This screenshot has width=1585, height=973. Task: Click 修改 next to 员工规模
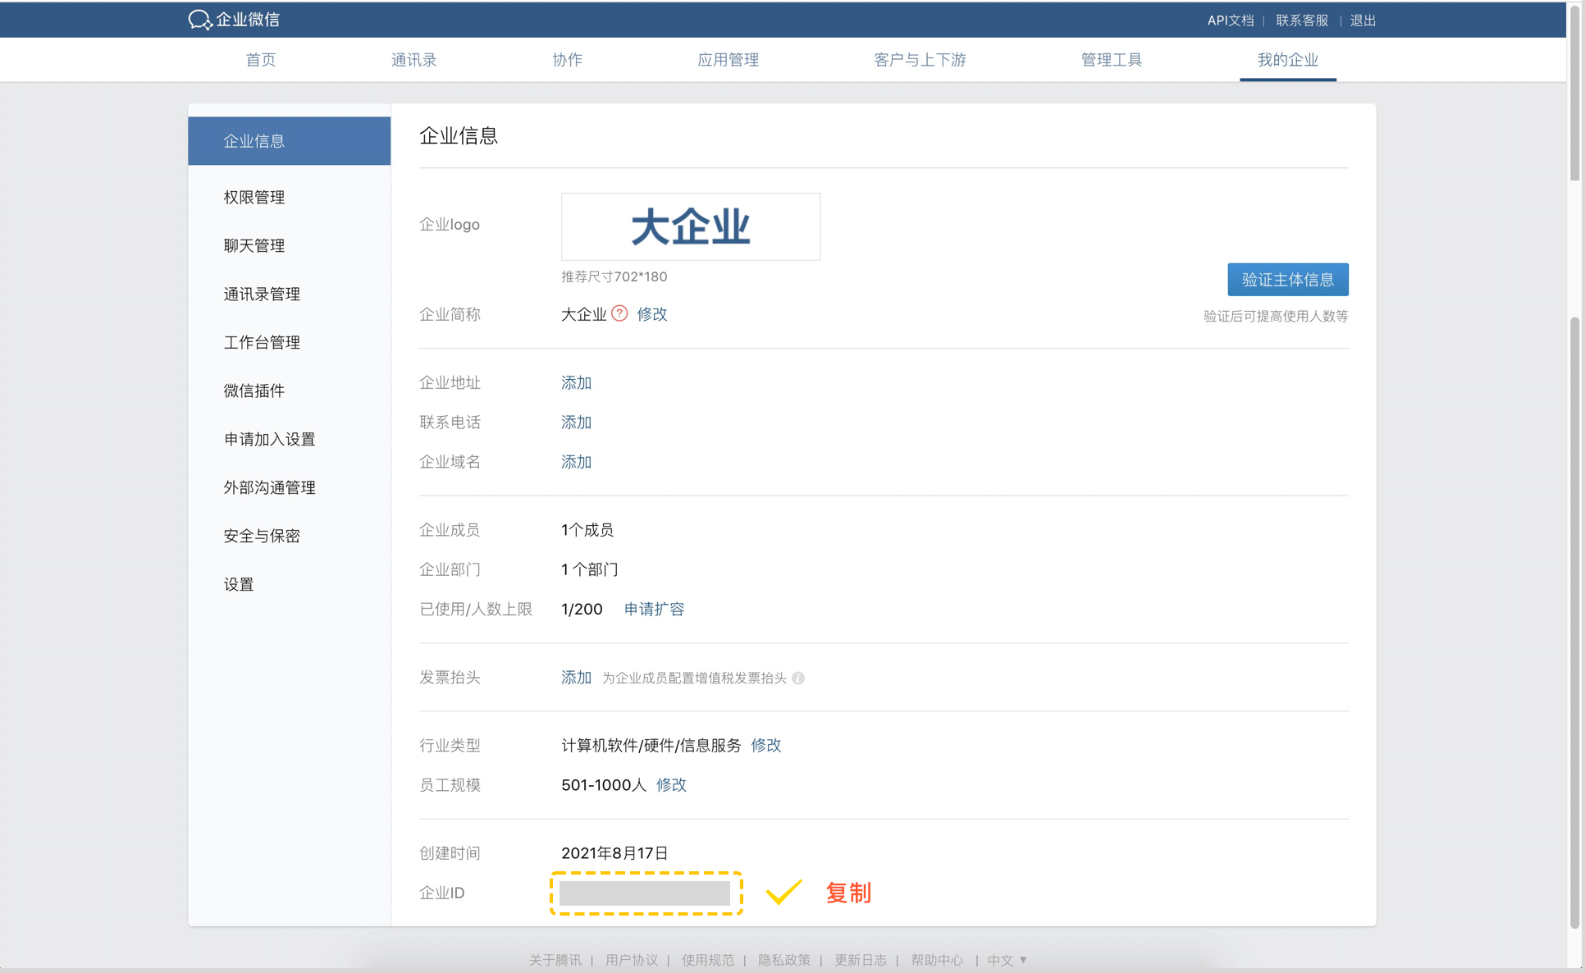click(x=671, y=785)
